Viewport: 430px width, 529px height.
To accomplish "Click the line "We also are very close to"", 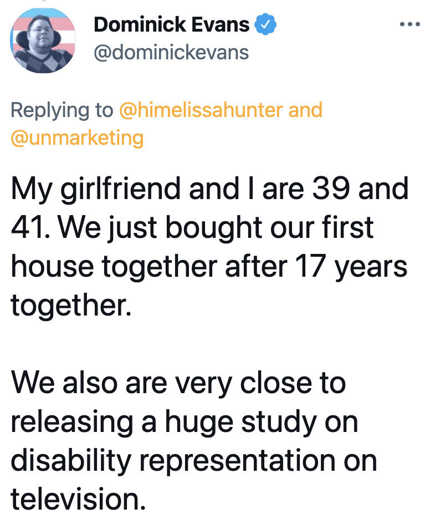I will click(x=178, y=383).
